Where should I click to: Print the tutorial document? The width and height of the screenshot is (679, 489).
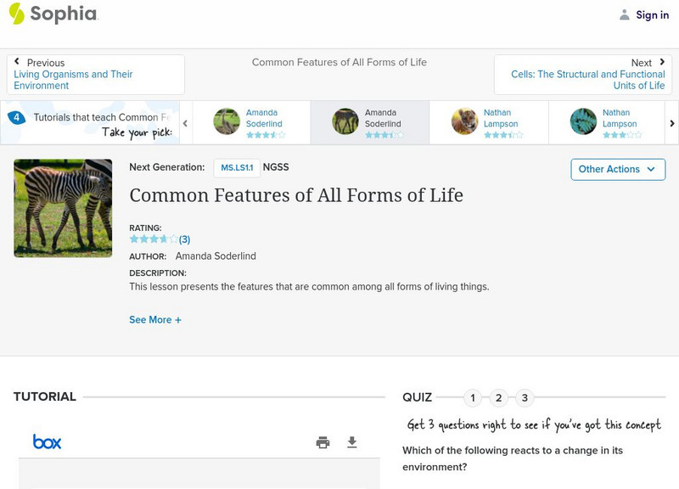tap(323, 442)
